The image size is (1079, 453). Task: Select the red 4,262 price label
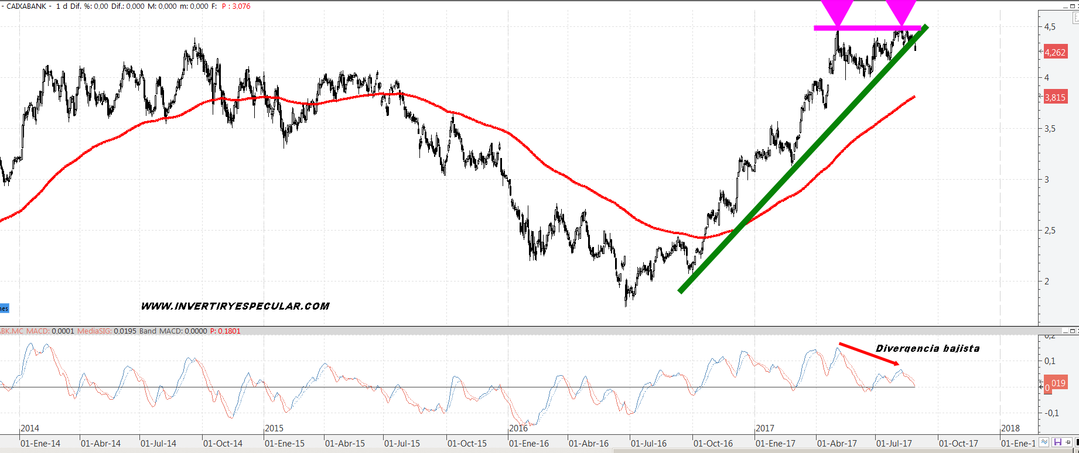(x=1055, y=52)
